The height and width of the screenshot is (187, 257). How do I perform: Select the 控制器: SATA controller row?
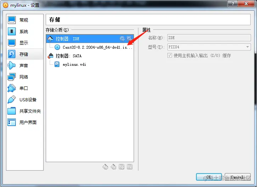click(90, 56)
